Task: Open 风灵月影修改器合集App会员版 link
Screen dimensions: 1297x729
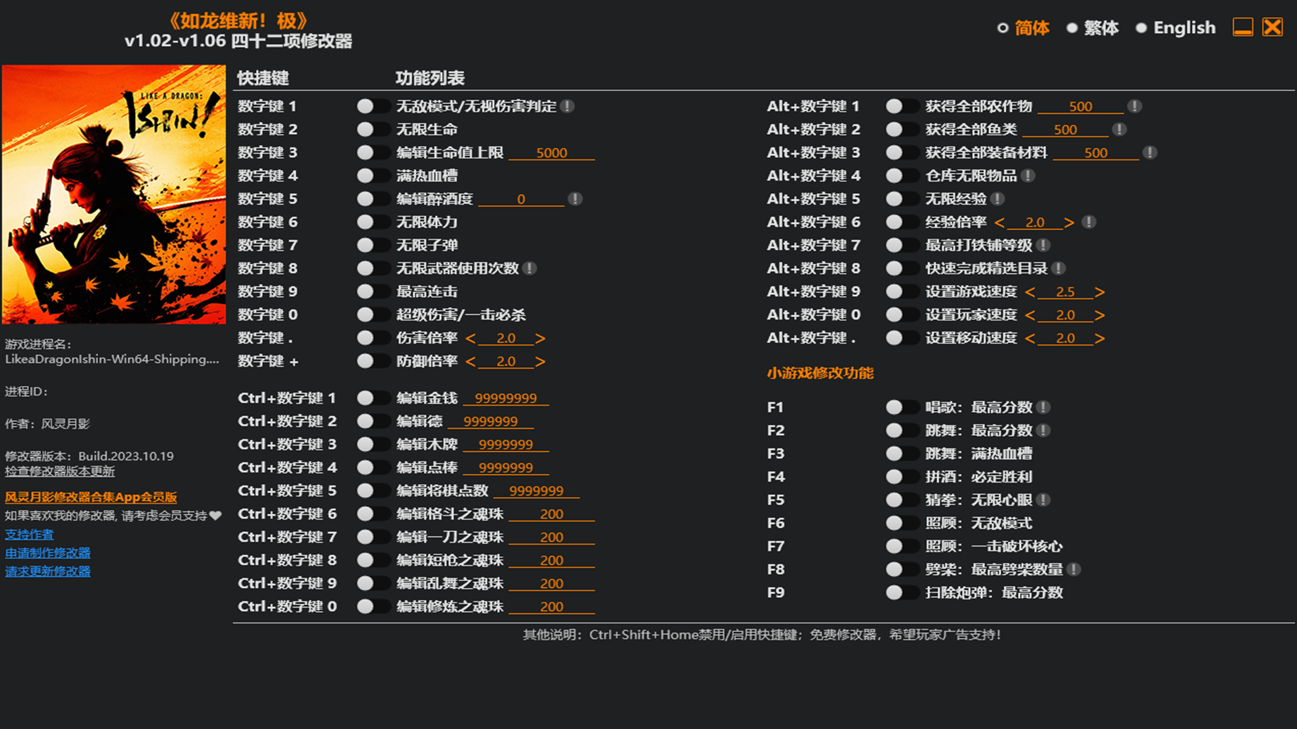Action: click(x=91, y=497)
